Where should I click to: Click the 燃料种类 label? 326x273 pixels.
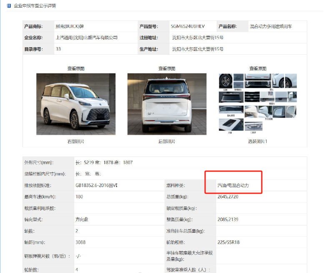[176, 185]
